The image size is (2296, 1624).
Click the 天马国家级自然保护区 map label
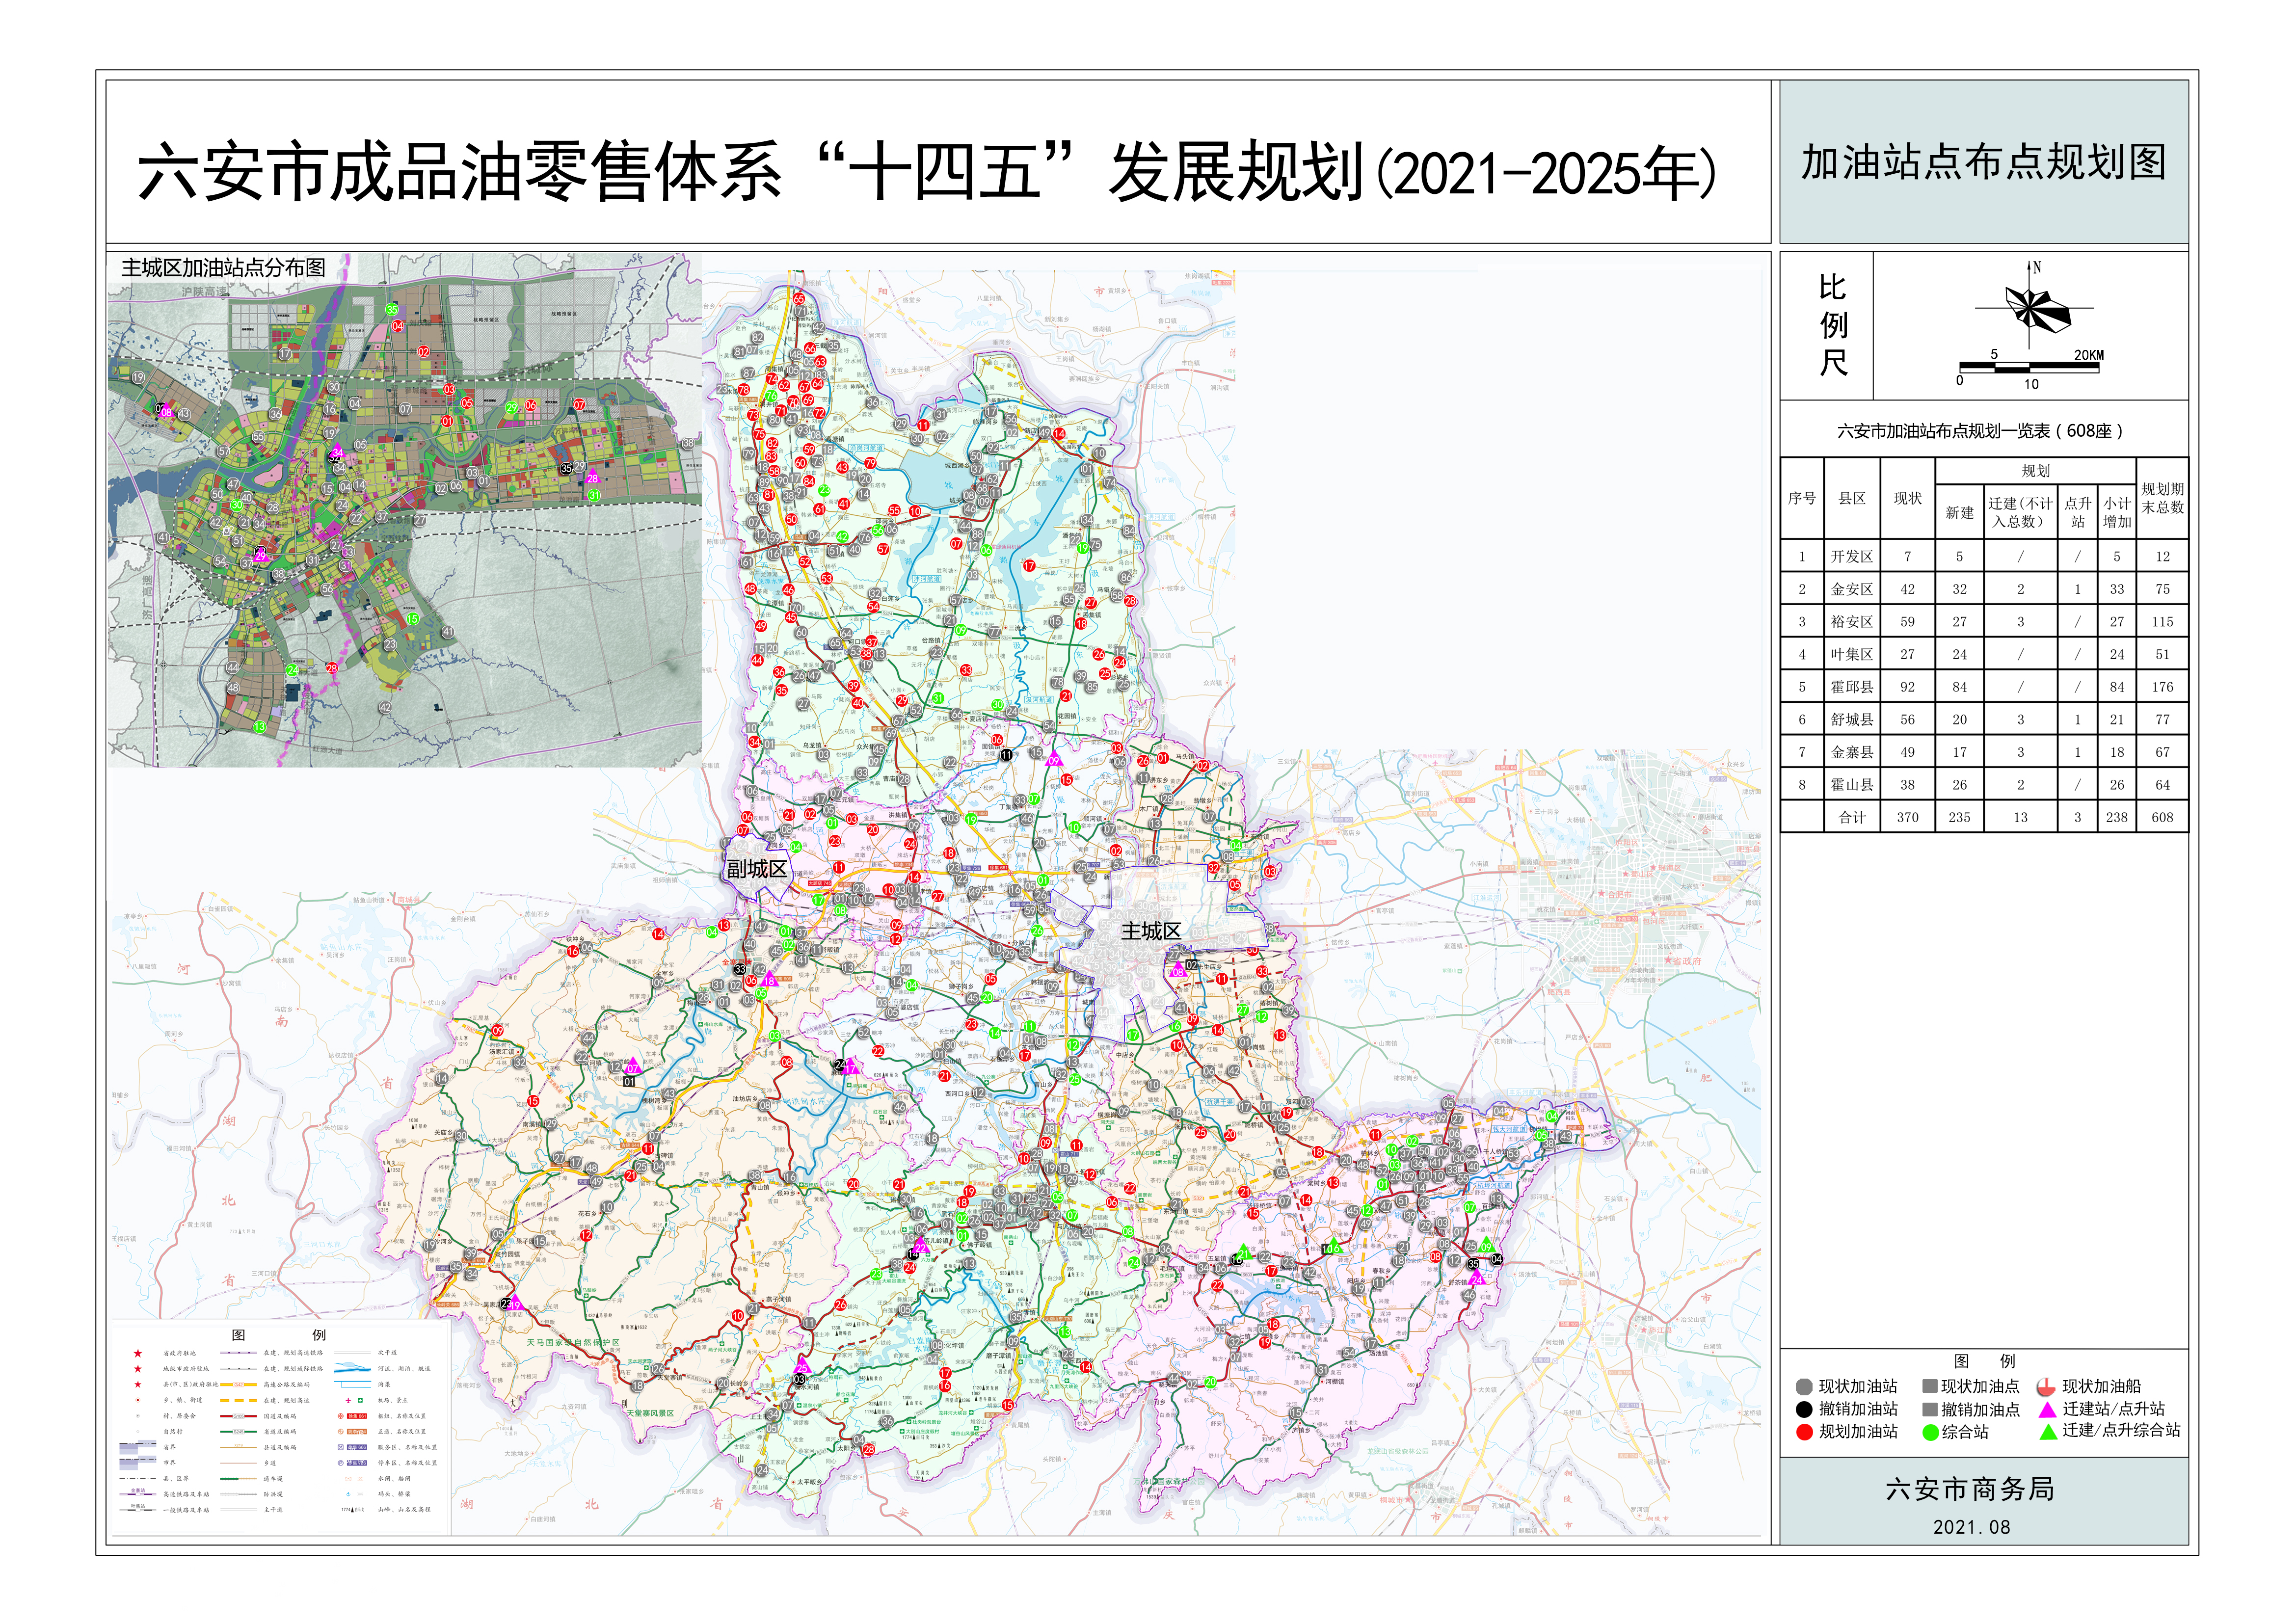[x=573, y=1343]
